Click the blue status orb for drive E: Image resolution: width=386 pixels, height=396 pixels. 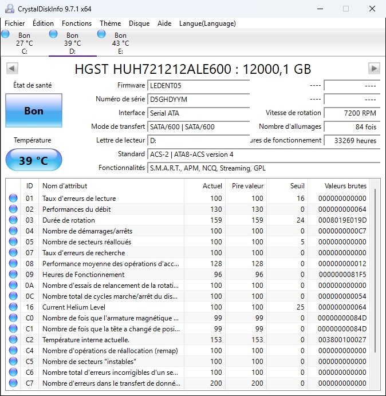click(x=101, y=34)
